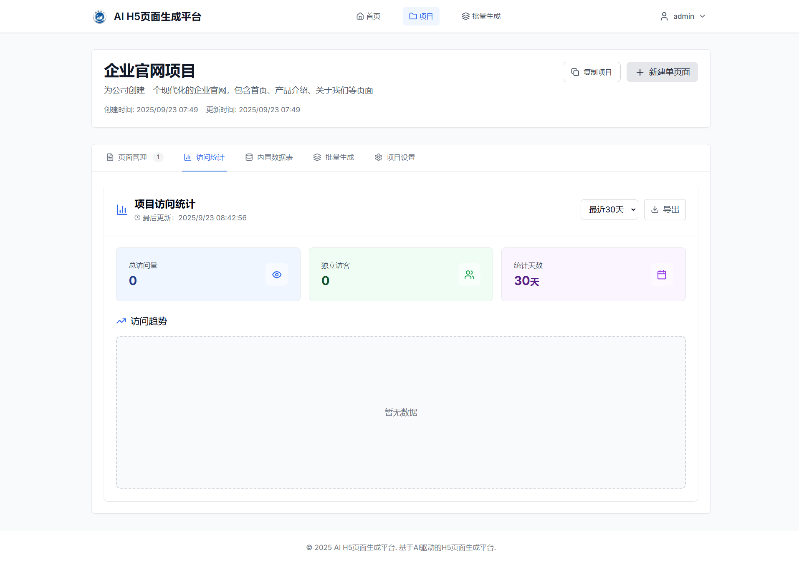Click the clock icon beside 最后更新
Screen dimensions: 799x565
point(137,217)
